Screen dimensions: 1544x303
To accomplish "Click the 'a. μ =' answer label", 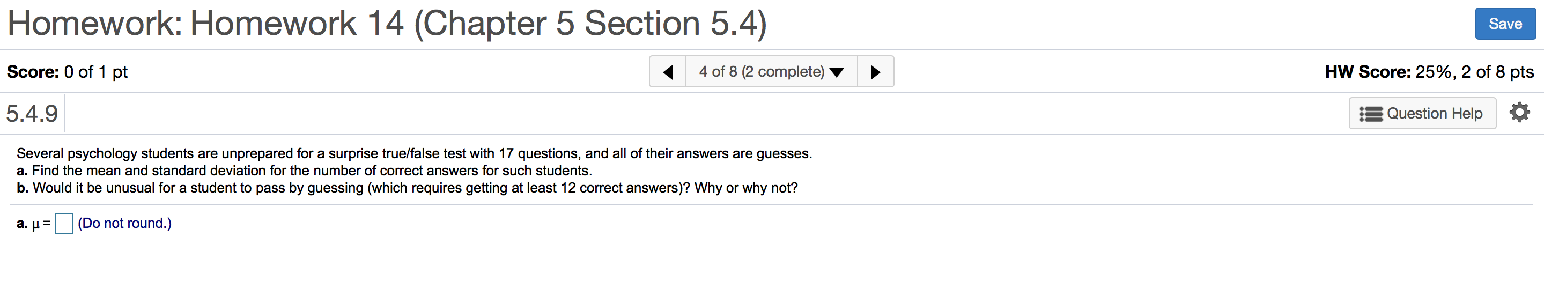I will (x=34, y=224).
